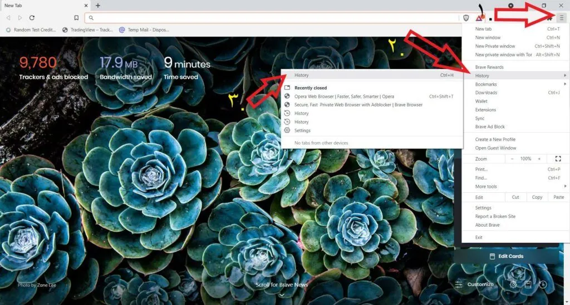Open history clock icon at bottom right
This screenshot has height=305, width=570.
tap(543, 284)
